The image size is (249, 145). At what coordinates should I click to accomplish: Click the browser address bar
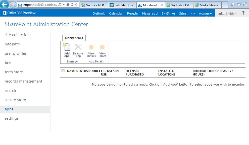40,5
